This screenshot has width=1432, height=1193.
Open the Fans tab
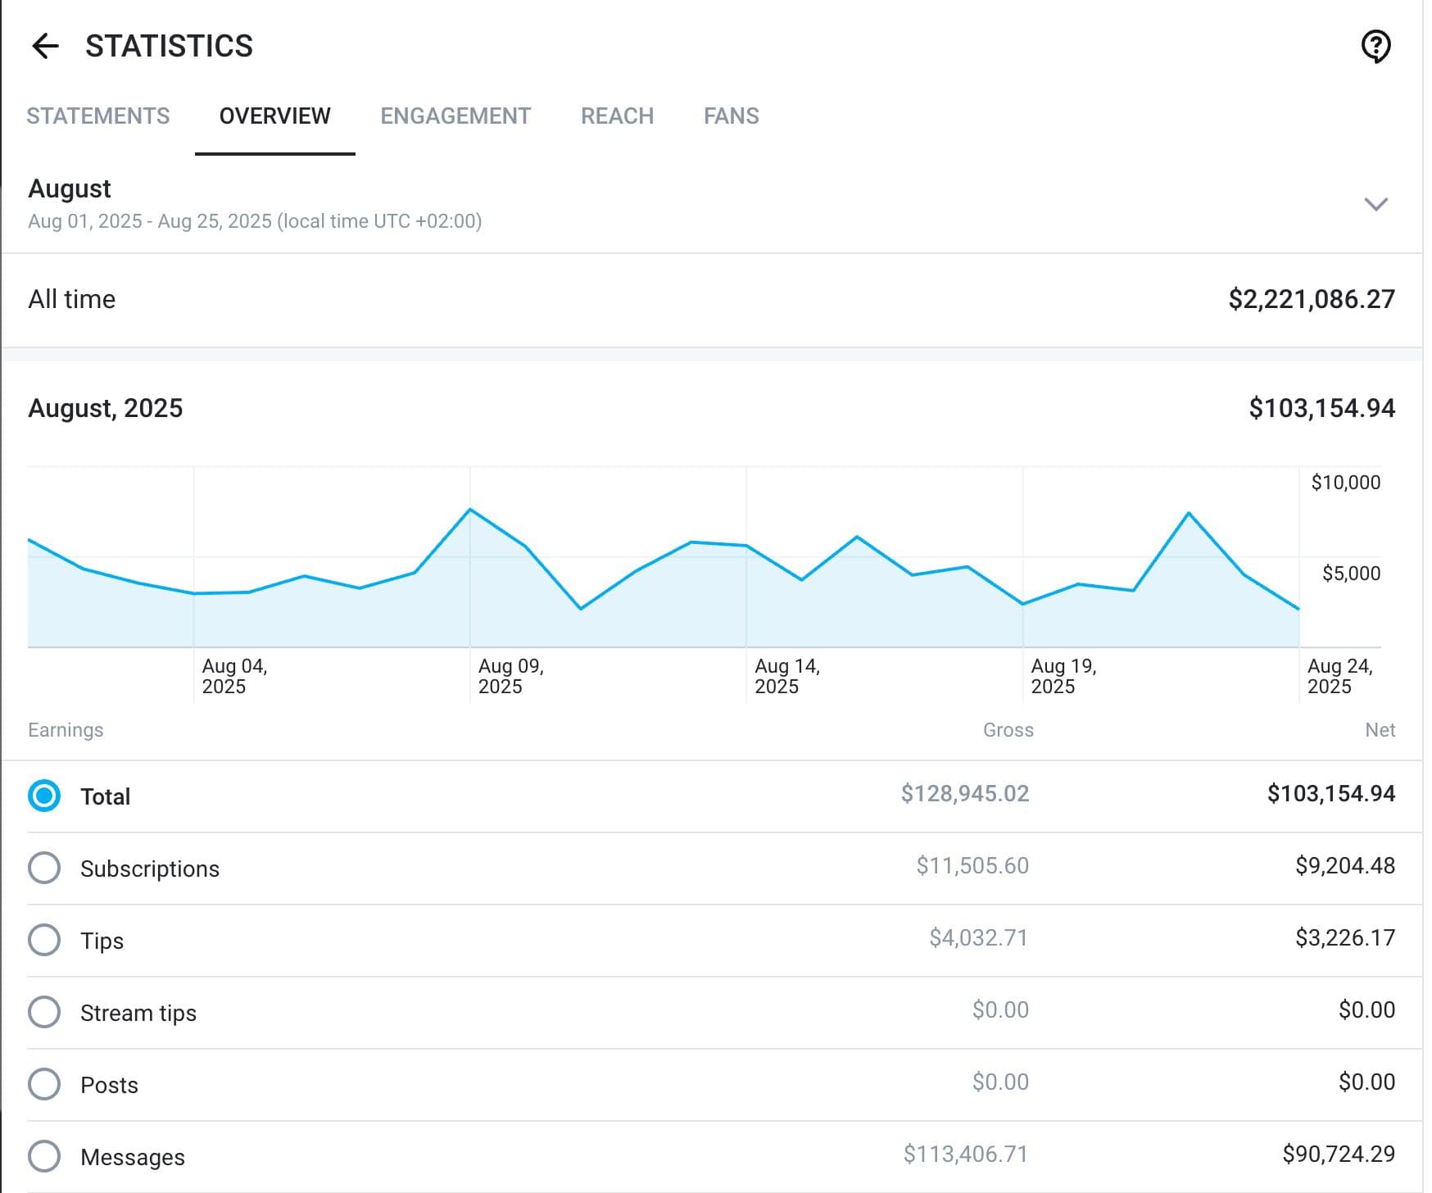click(x=732, y=116)
